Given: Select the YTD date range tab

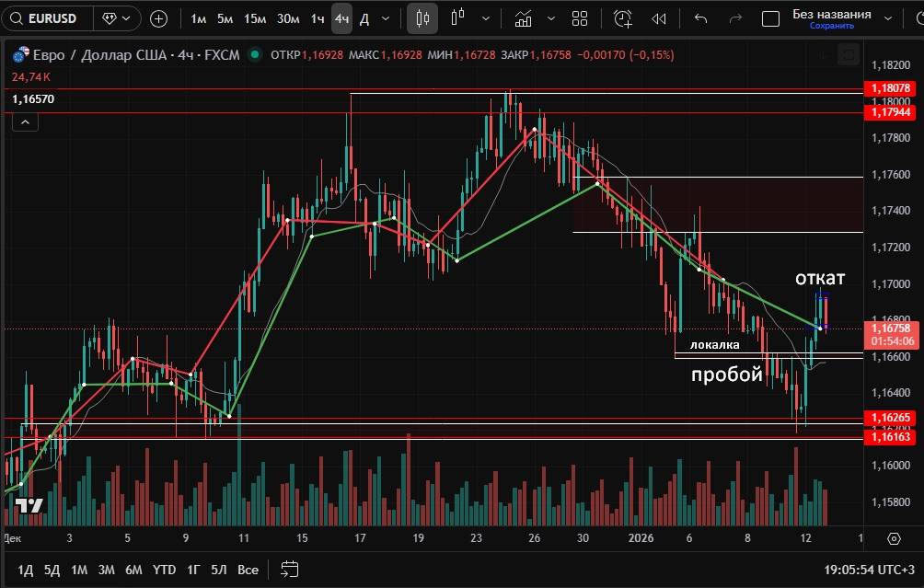Looking at the screenshot, I should click(165, 570).
